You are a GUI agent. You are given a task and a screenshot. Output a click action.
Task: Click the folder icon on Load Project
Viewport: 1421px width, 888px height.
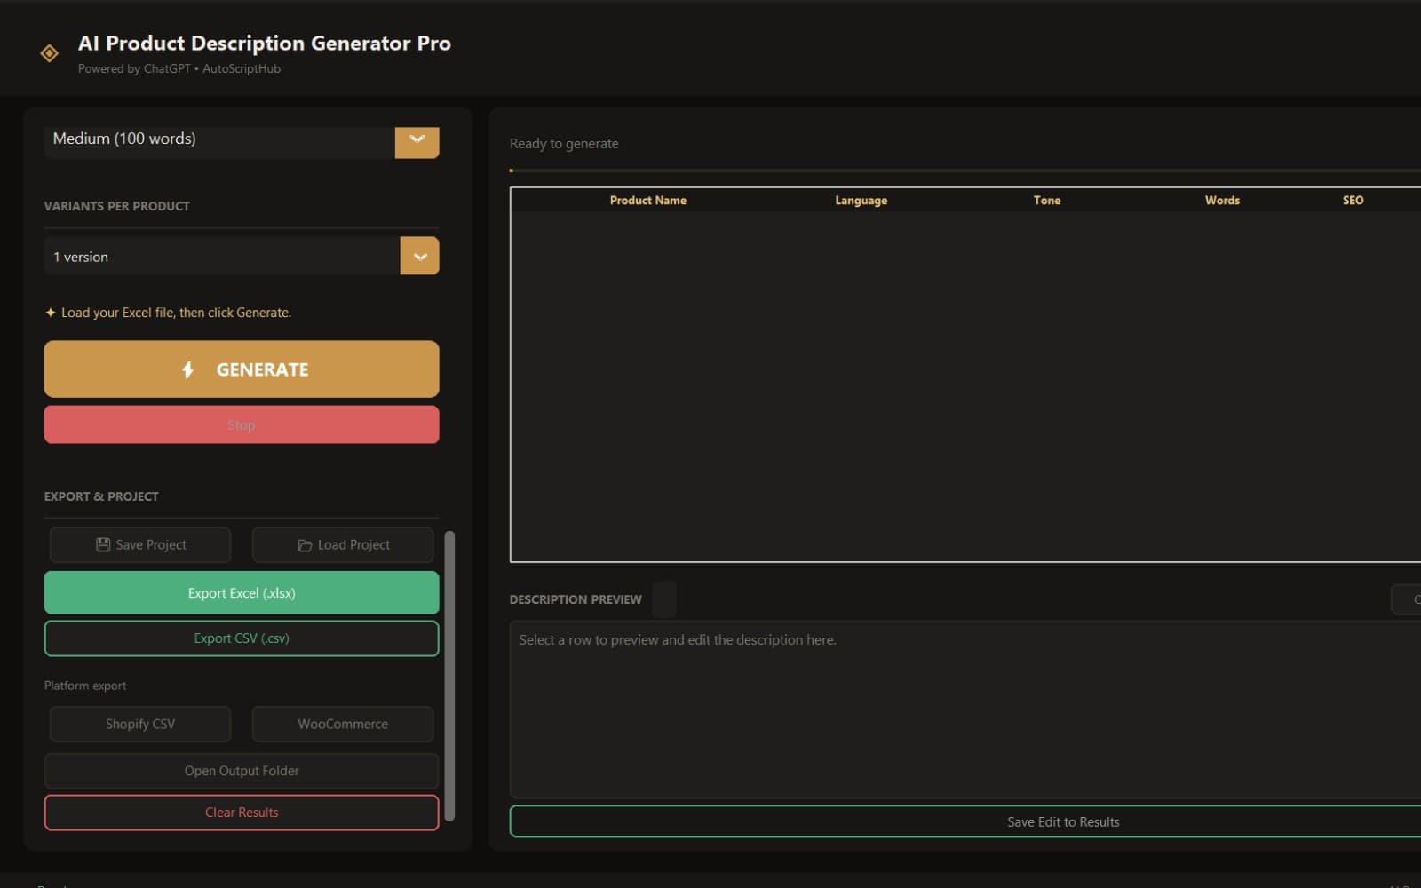(305, 545)
